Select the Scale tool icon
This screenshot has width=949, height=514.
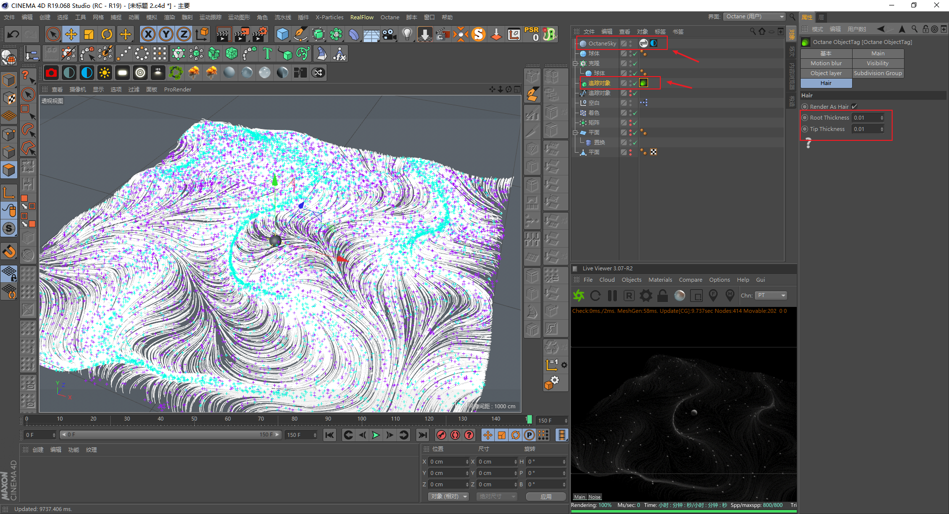pos(89,34)
